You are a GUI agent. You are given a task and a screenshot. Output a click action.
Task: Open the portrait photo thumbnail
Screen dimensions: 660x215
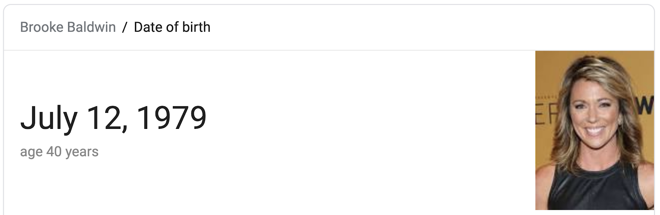coord(594,130)
